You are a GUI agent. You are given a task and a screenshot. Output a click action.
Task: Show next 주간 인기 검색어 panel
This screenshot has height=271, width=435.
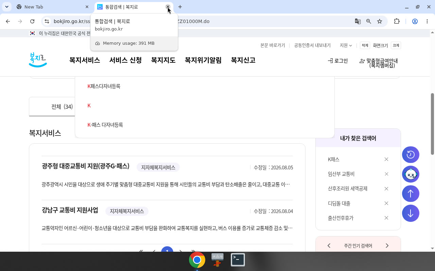[x=387, y=246]
